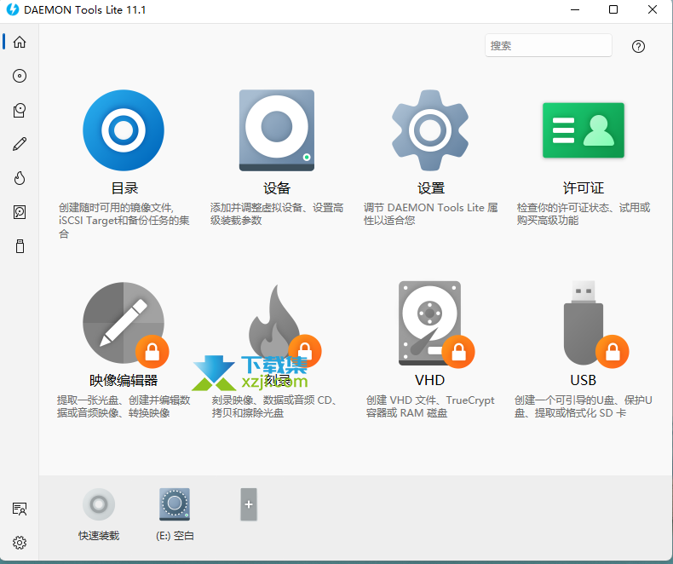Open the 设置 settings gear tile
673x564 pixels.
click(430, 130)
